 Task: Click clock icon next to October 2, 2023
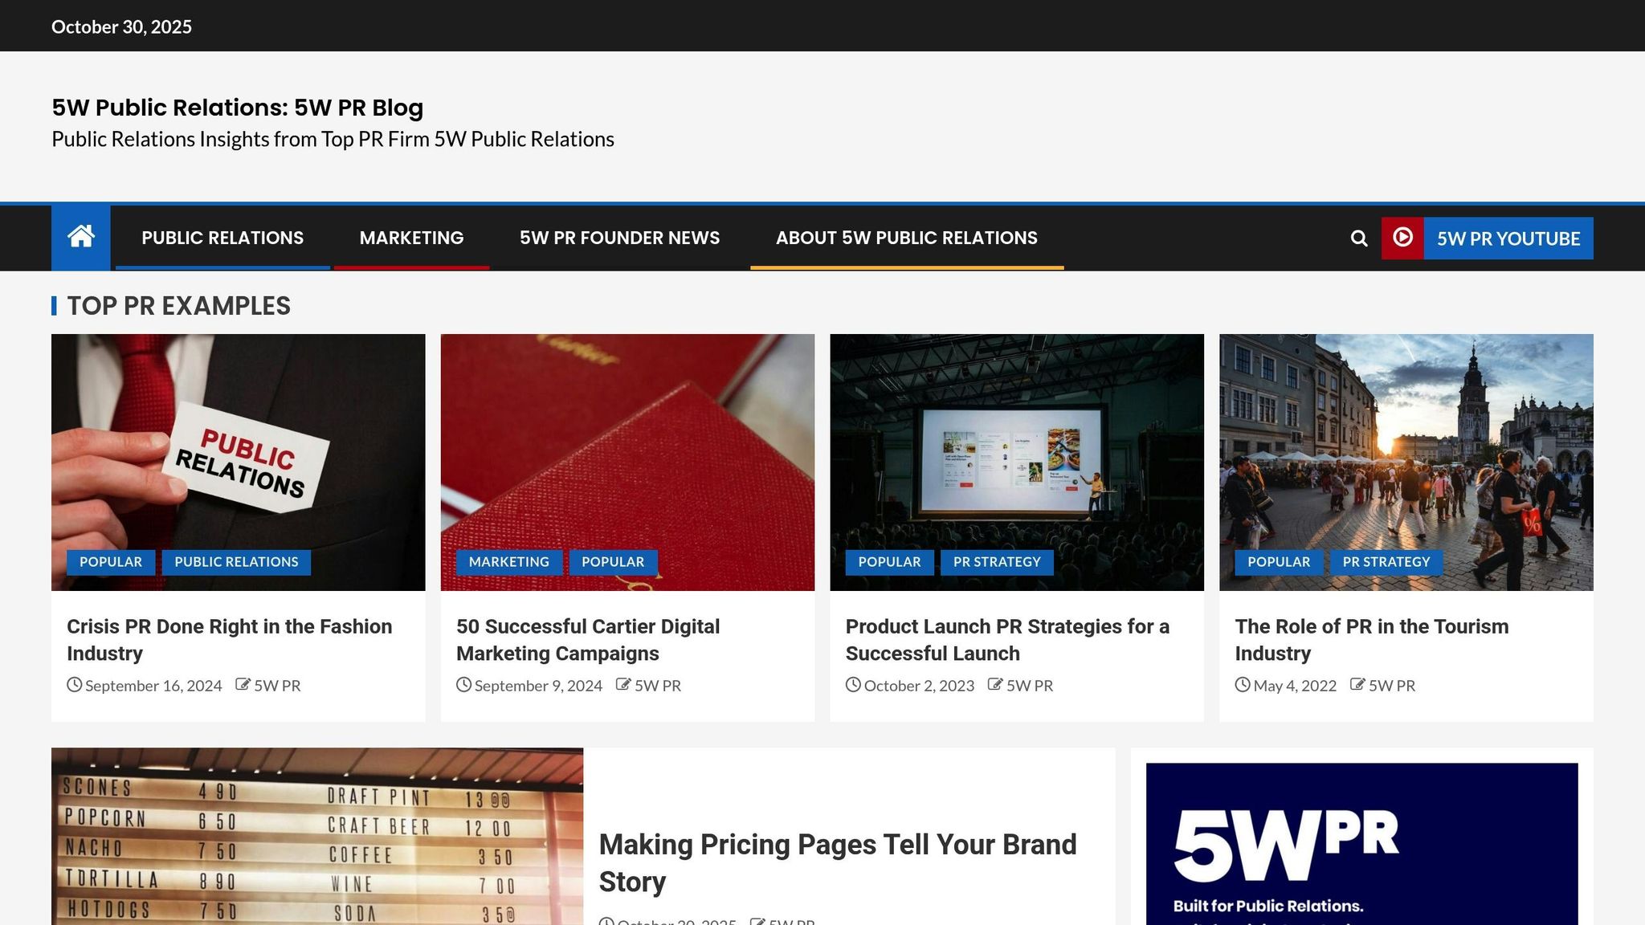[x=853, y=685]
